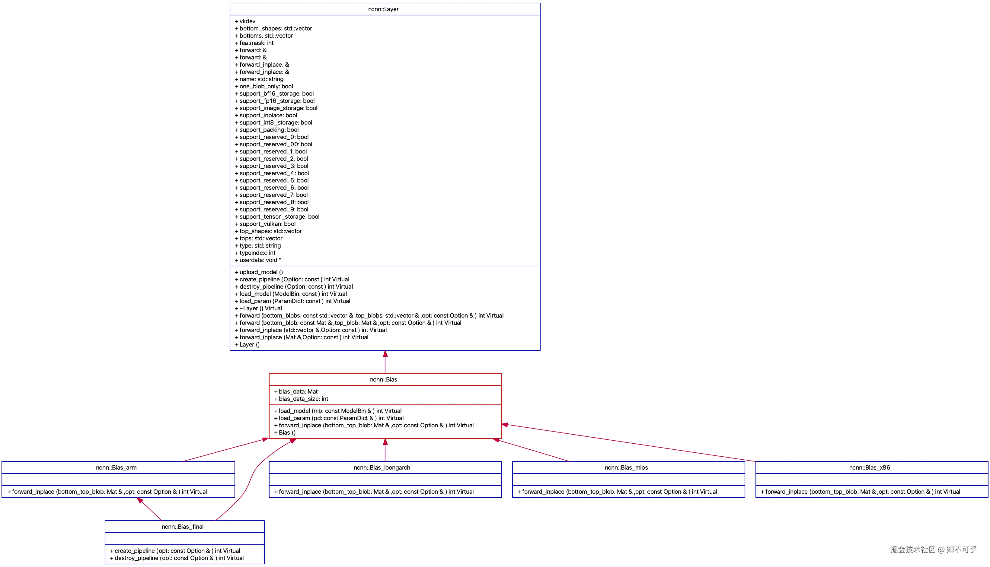The image size is (990, 567).
Task: Click the ncnn::Bias_final class title
Action: 183,527
